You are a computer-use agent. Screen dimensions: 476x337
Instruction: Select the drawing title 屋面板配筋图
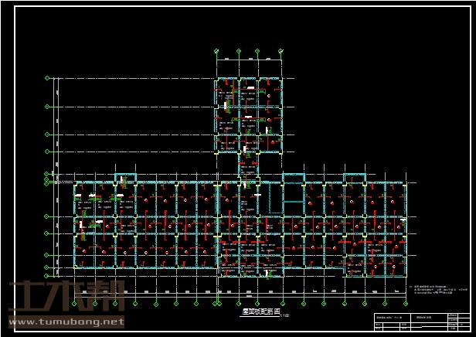(259, 313)
